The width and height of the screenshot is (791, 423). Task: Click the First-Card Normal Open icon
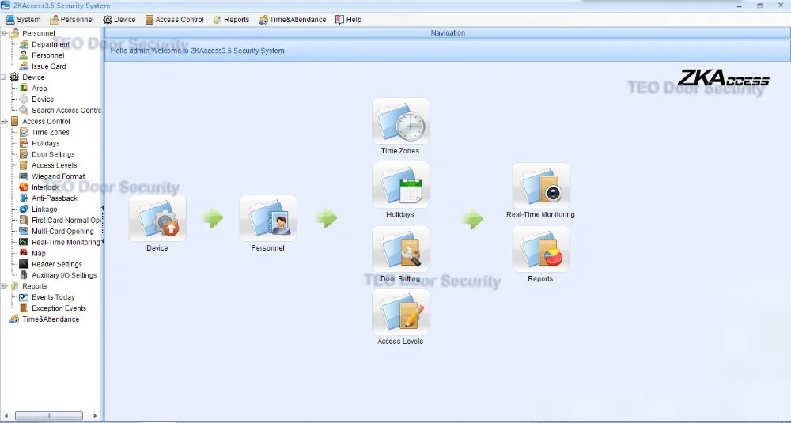coord(24,220)
